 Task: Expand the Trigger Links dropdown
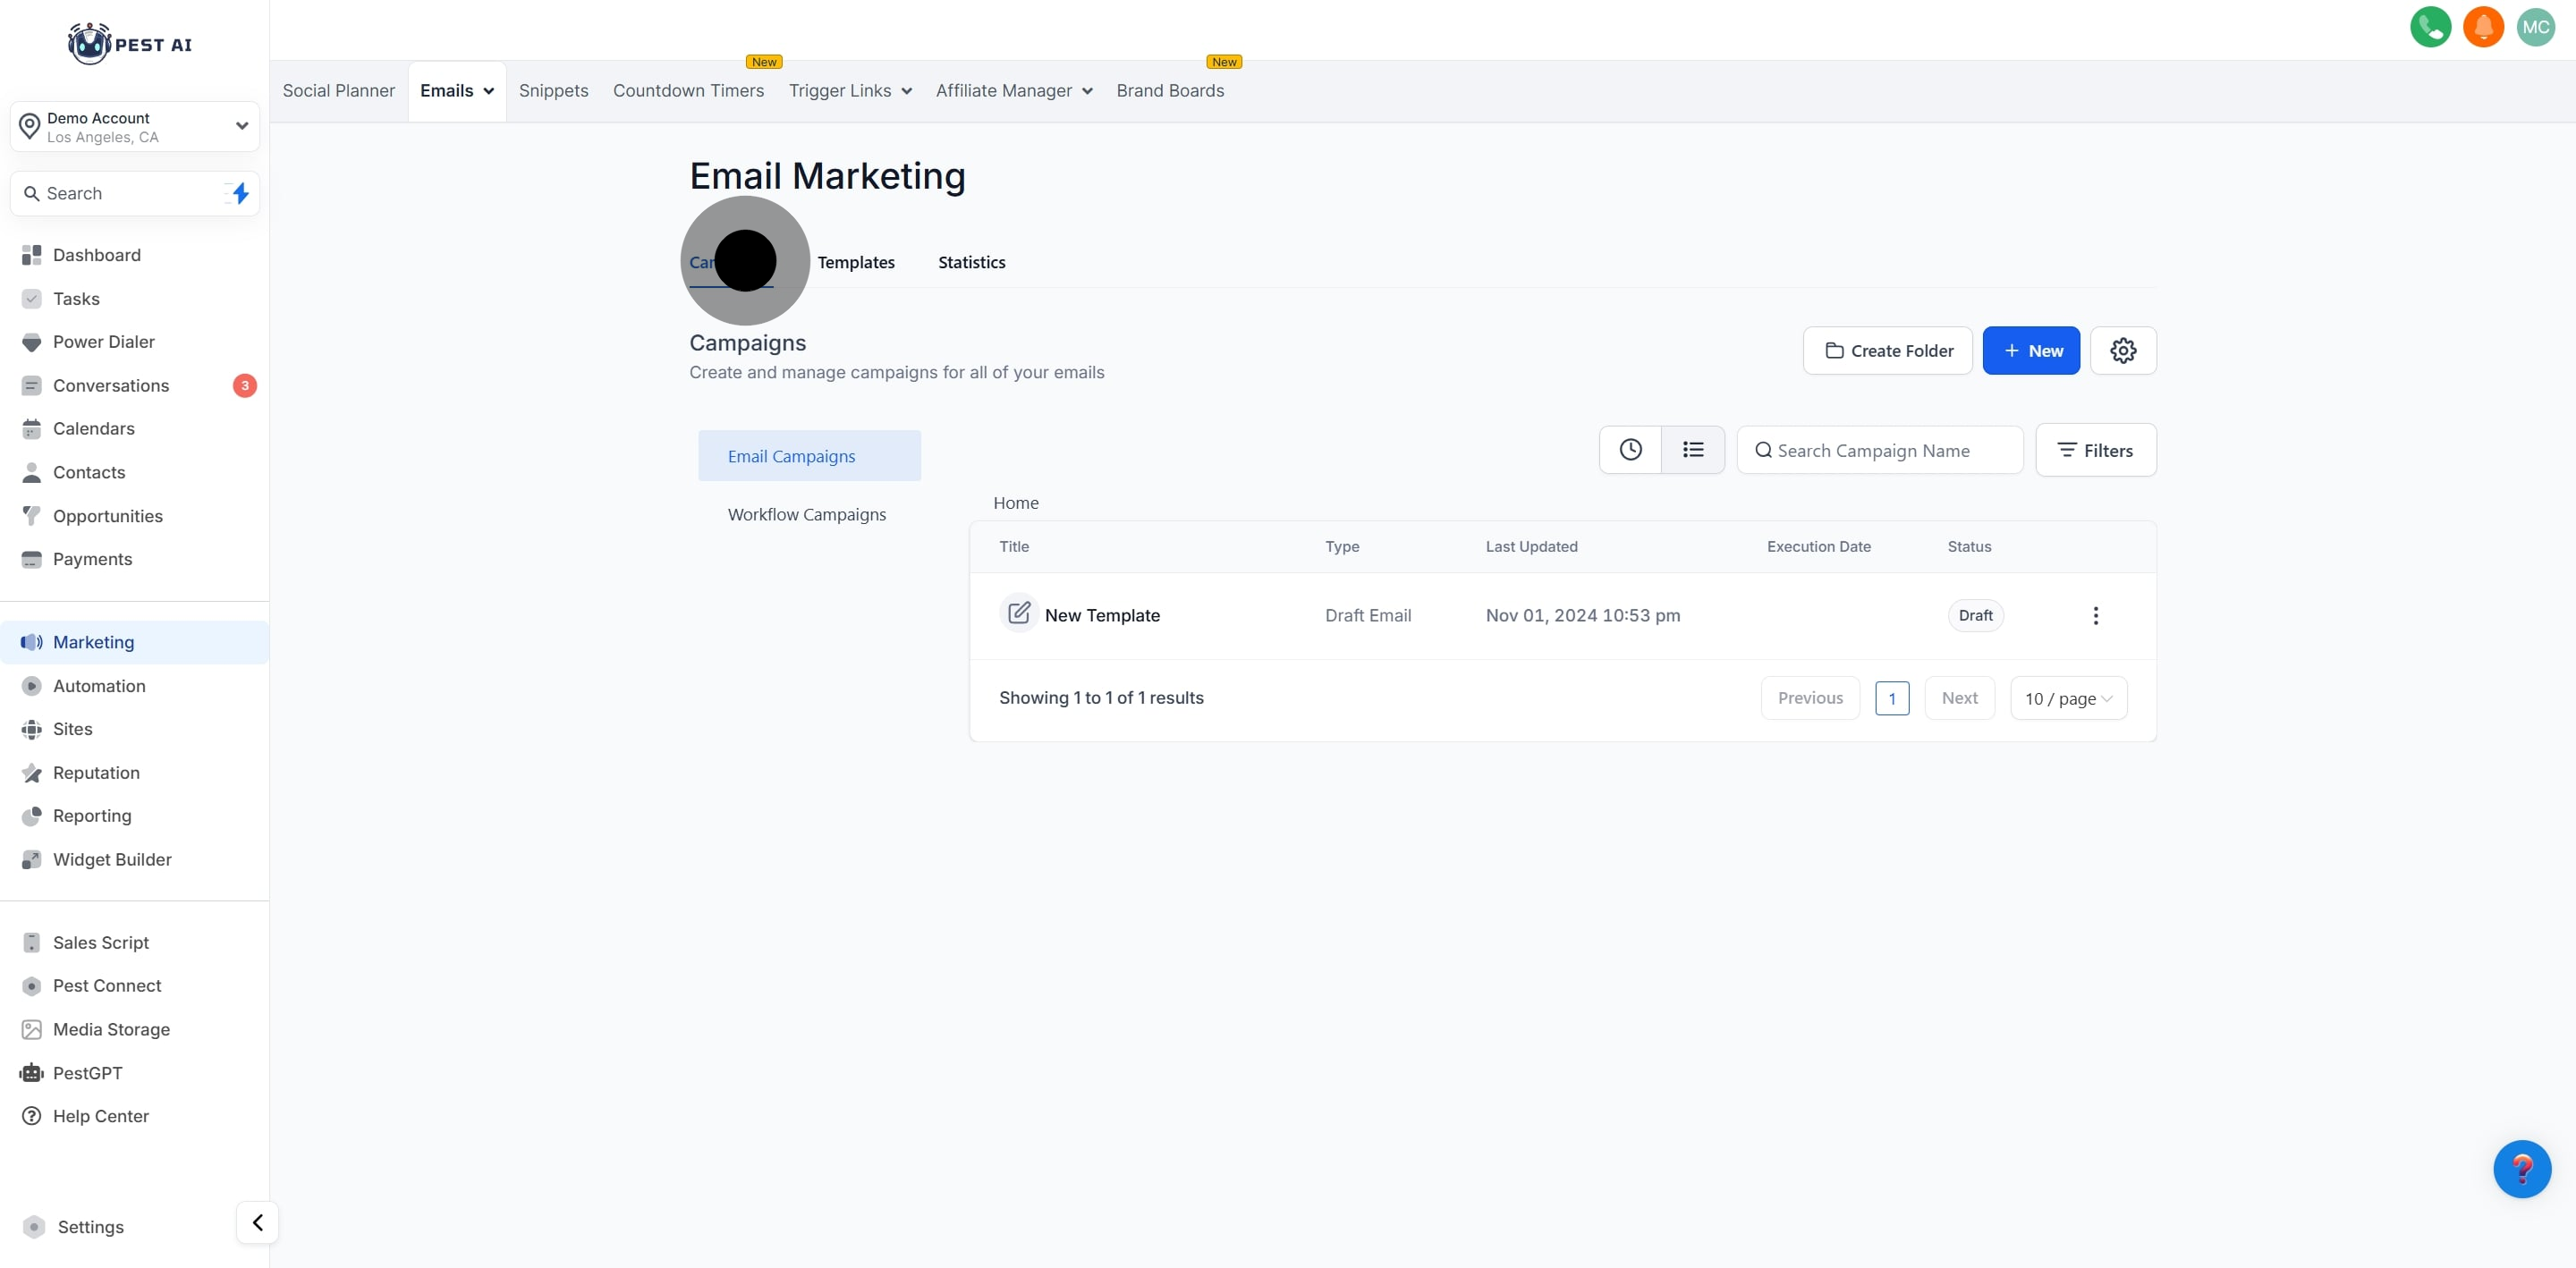(850, 91)
